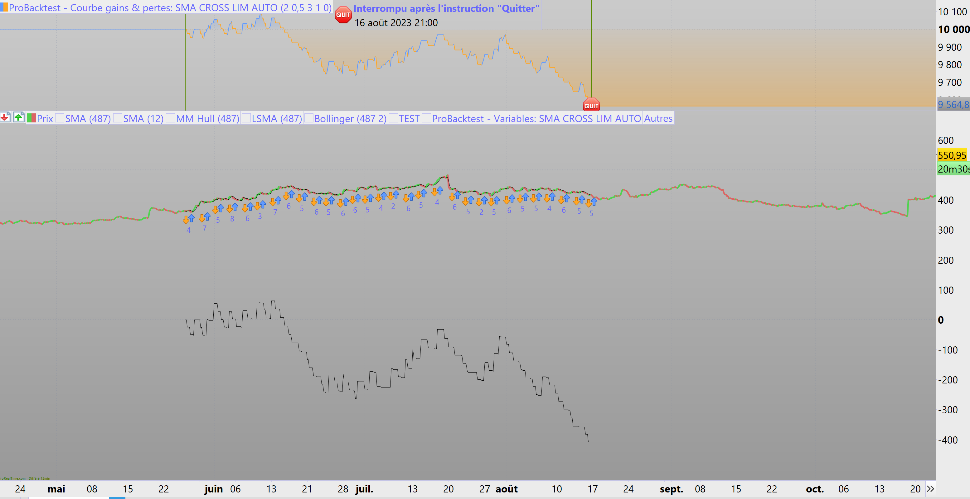Toggle the SMA (487) indicator checkbox
Viewport: 970px width, 499px height.
(60, 118)
